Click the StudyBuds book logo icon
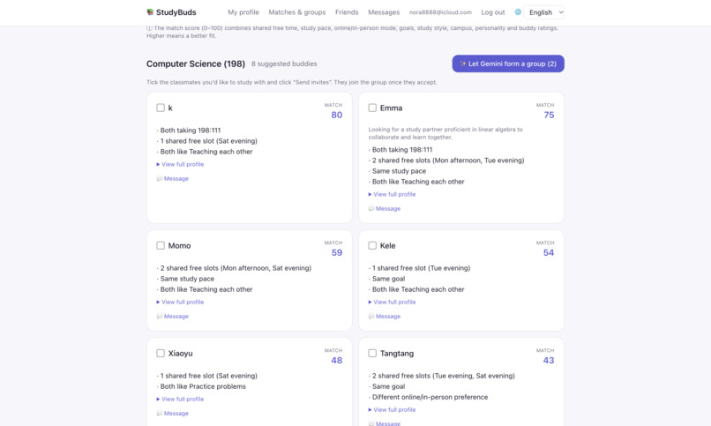The width and height of the screenshot is (711, 426). point(150,12)
